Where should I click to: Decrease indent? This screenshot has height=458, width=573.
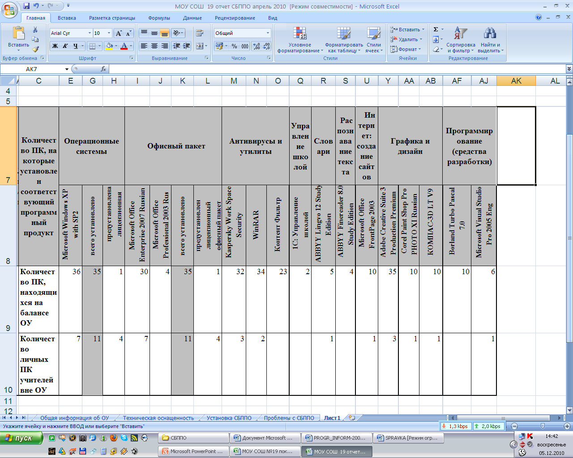(176, 46)
